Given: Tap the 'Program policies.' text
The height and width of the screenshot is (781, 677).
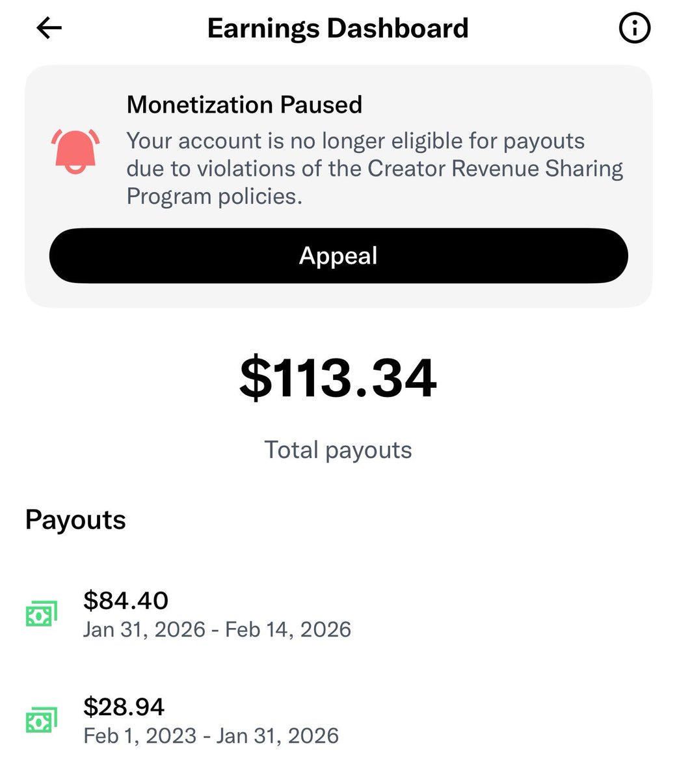Looking at the screenshot, I should (x=215, y=197).
